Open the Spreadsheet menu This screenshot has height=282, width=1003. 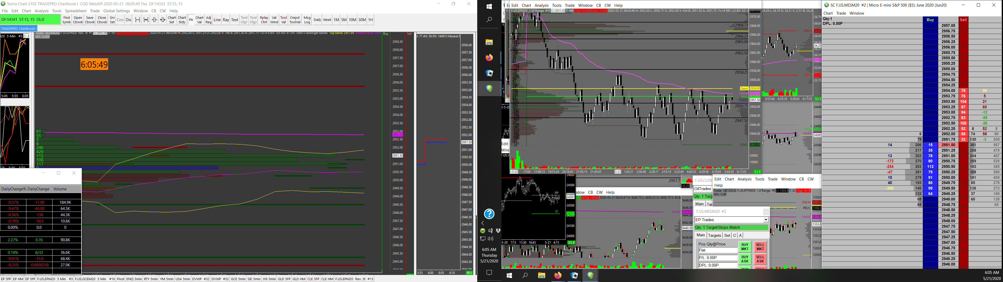[x=75, y=11]
